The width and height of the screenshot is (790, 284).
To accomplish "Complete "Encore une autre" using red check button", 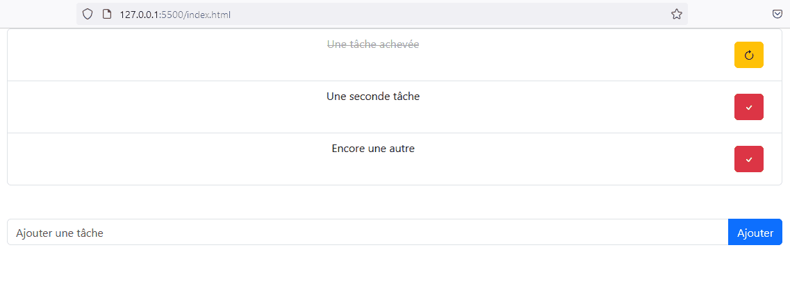I will point(749,159).
